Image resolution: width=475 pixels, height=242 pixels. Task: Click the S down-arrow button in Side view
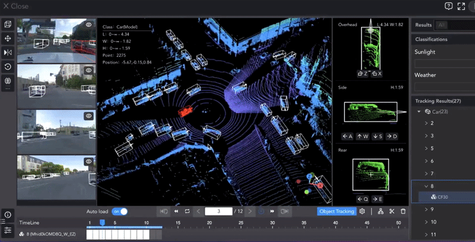click(x=378, y=137)
